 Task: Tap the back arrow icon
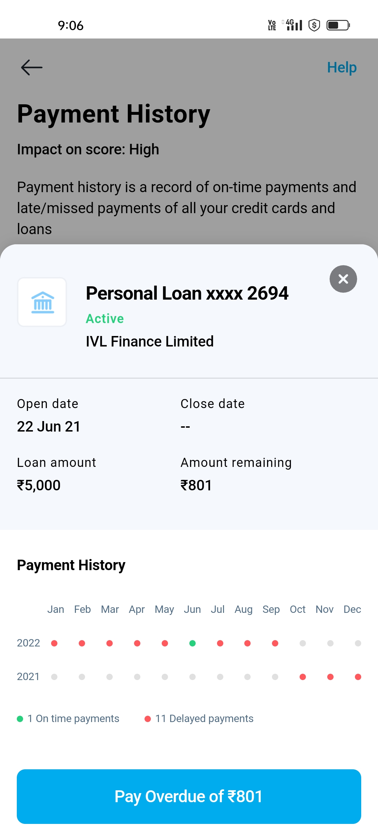click(31, 68)
